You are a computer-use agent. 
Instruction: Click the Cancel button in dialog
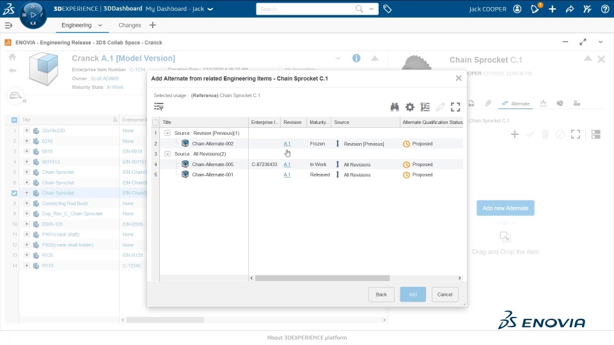(445, 295)
